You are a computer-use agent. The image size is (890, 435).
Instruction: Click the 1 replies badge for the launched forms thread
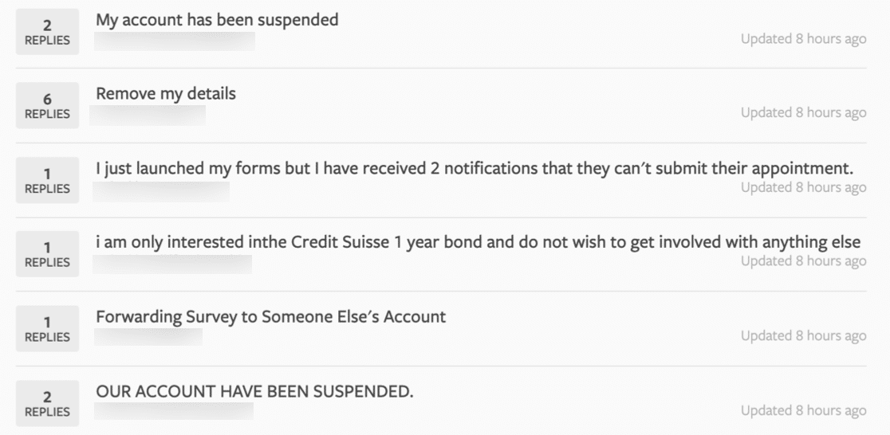pyautogui.click(x=47, y=180)
